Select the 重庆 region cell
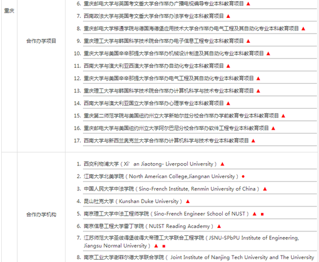This screenshot has height=262, width=319. coord(9,11)
